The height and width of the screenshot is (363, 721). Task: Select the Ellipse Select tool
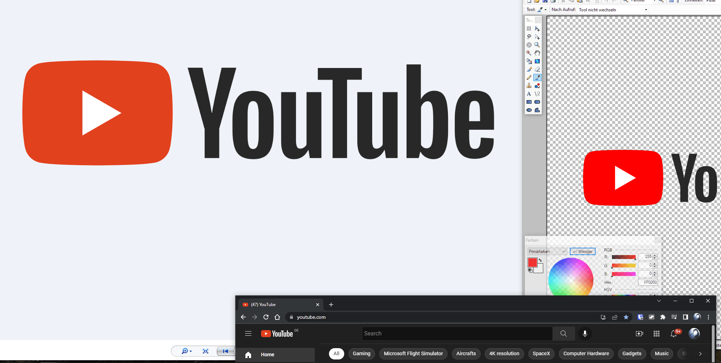point(529,45)
